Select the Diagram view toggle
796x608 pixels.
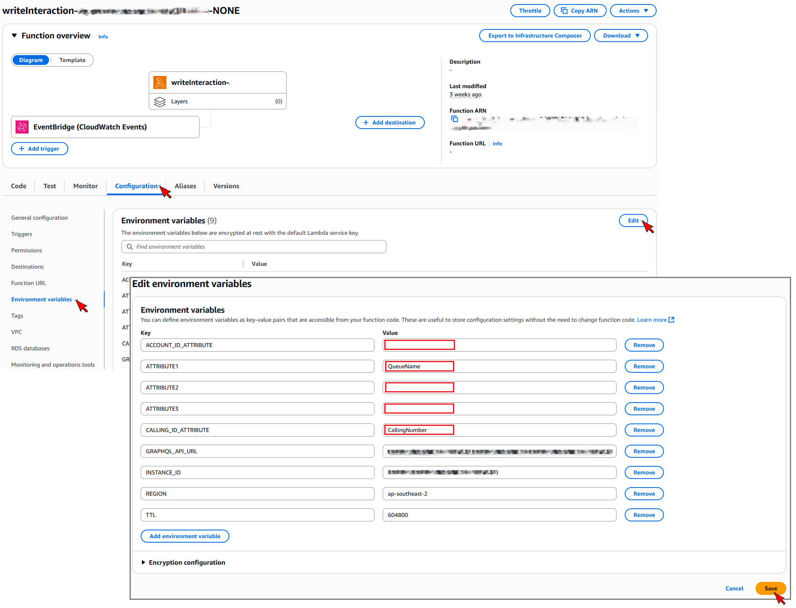[31, 60]
